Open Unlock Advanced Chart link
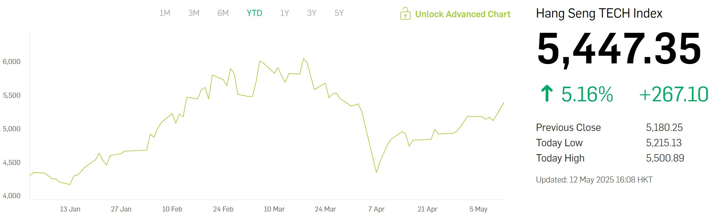The width and height of the screenshot is (728, 223). [463, 14]
